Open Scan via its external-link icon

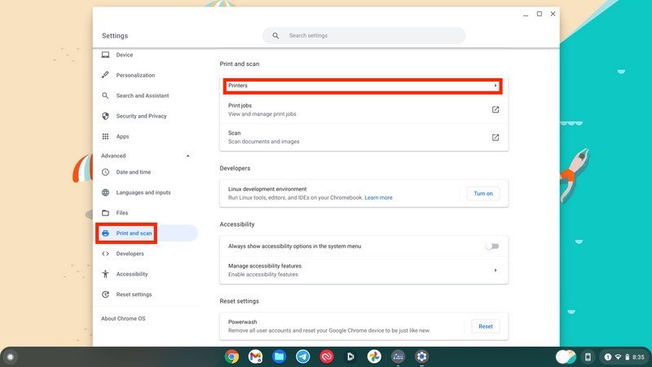coord(496,137)
